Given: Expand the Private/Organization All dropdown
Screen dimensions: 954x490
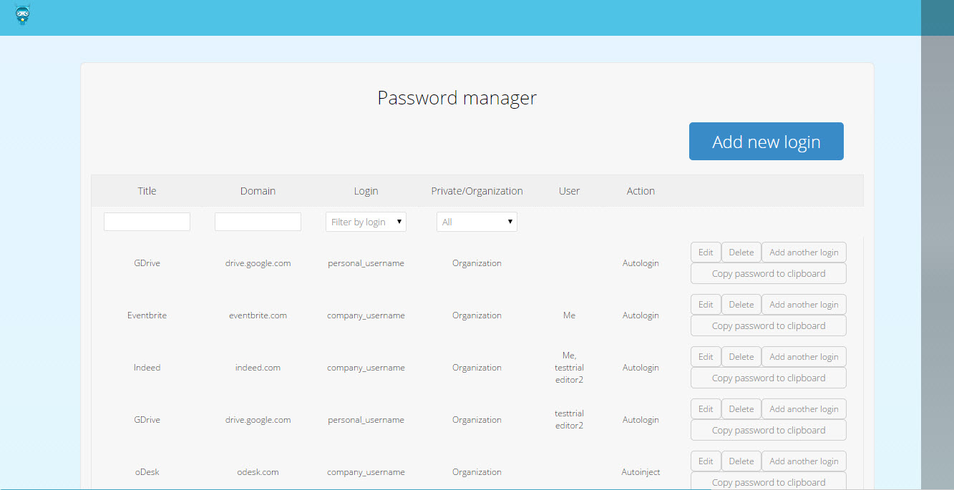Looking at the screenshot, I should [477, 222].
